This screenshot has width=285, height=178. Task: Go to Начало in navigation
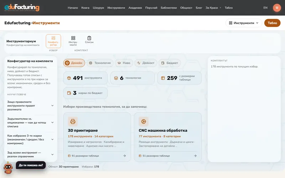(x=73, y=7)
